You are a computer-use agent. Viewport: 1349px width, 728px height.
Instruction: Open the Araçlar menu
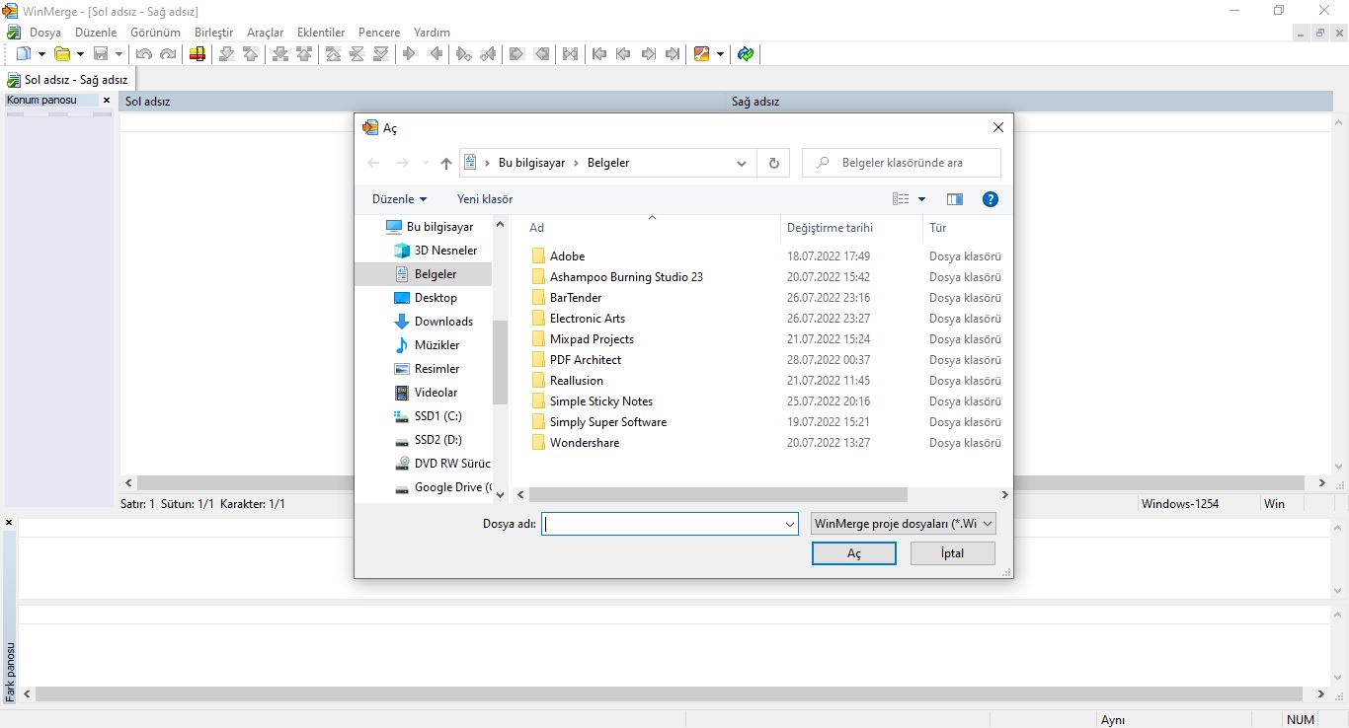(x=265, y=33)
